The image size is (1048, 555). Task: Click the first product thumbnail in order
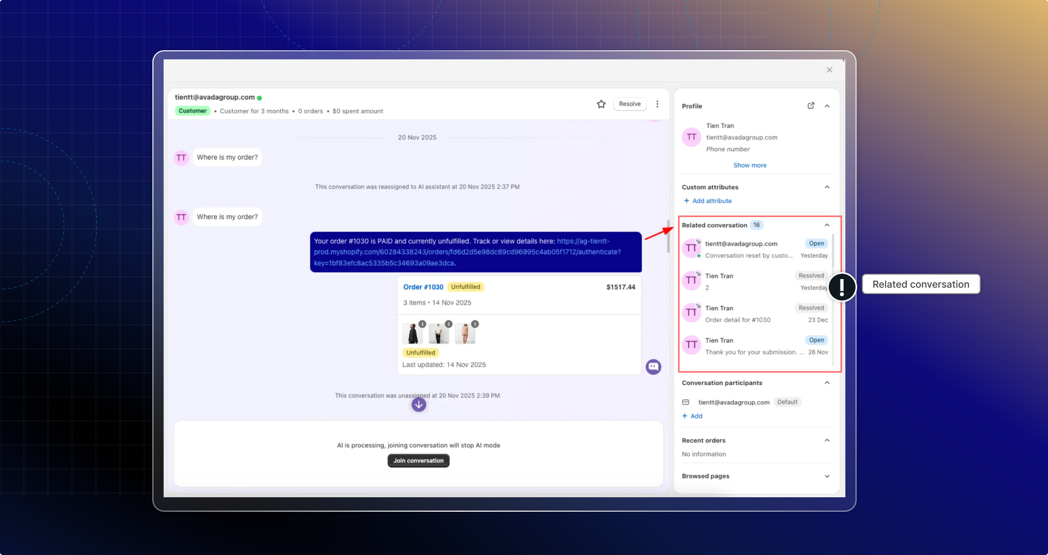(x=412, y=334)
